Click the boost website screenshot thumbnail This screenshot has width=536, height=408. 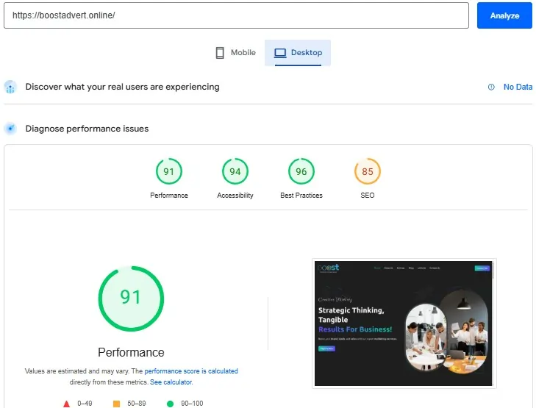click(404, 323)
